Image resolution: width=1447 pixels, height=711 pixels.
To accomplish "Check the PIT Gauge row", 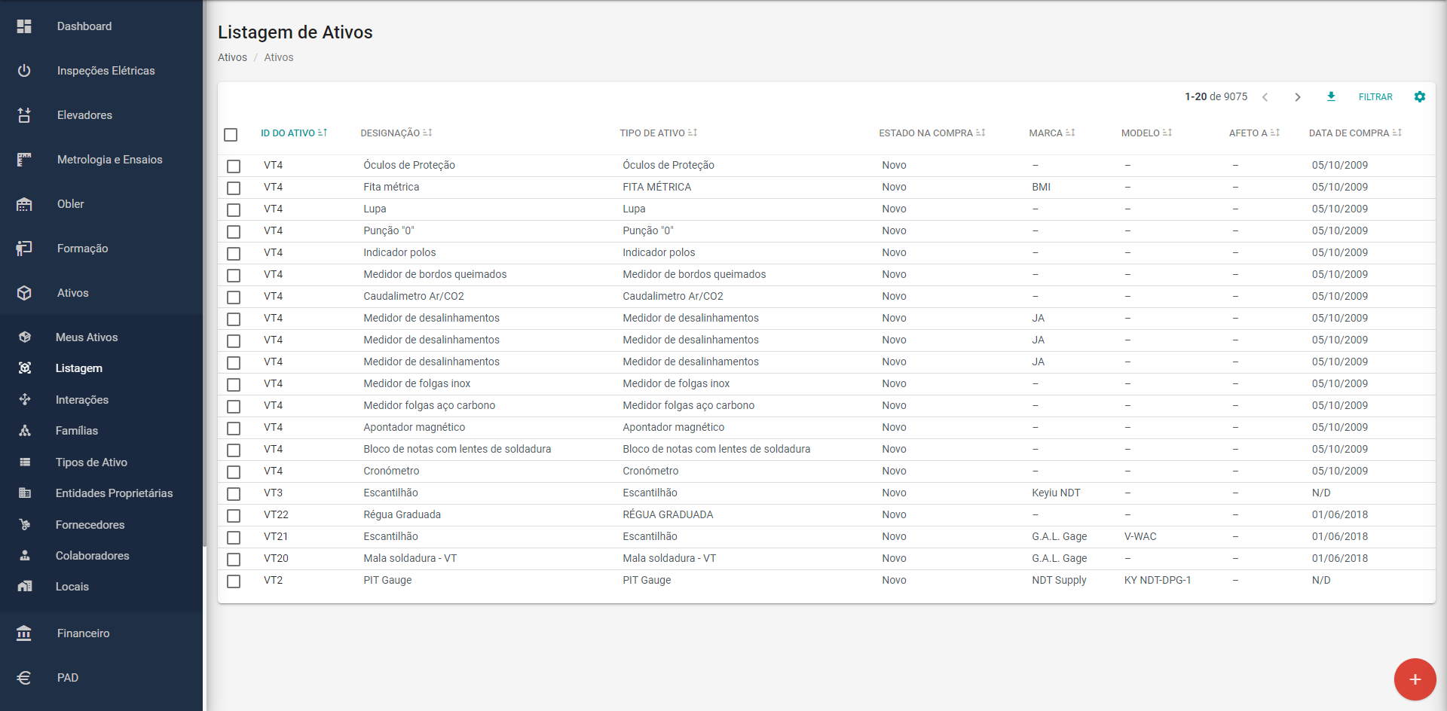I will coord(234,581).
